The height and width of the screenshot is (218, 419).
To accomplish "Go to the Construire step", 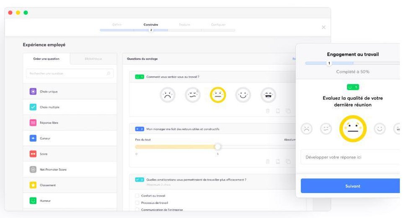I will 151,25.
